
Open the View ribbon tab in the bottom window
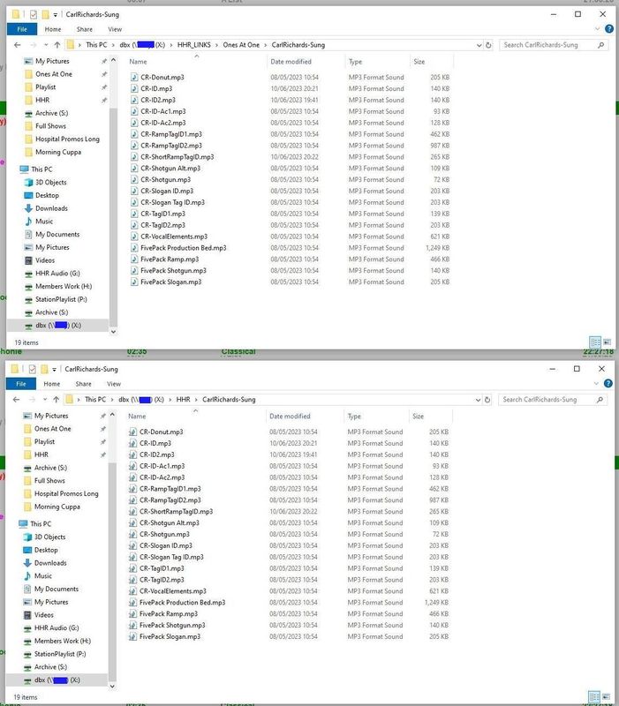(x=114, y=384)
